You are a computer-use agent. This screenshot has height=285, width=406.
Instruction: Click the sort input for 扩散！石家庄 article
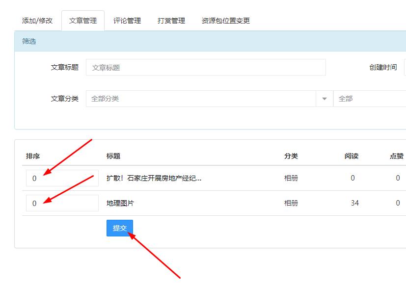62,178
